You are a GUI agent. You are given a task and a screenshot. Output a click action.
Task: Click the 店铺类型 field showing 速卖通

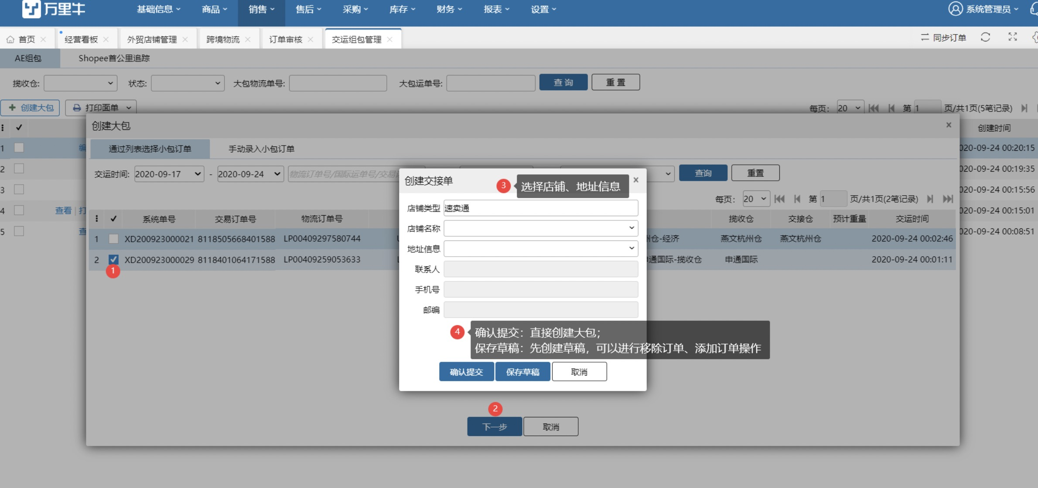pyautogui.click(x=541, y=208)
